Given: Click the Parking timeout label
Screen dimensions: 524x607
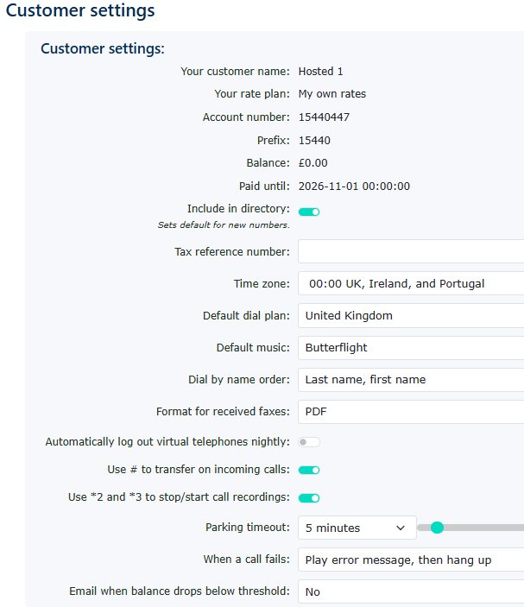Looking at the screenshot, I should [247, 528].
